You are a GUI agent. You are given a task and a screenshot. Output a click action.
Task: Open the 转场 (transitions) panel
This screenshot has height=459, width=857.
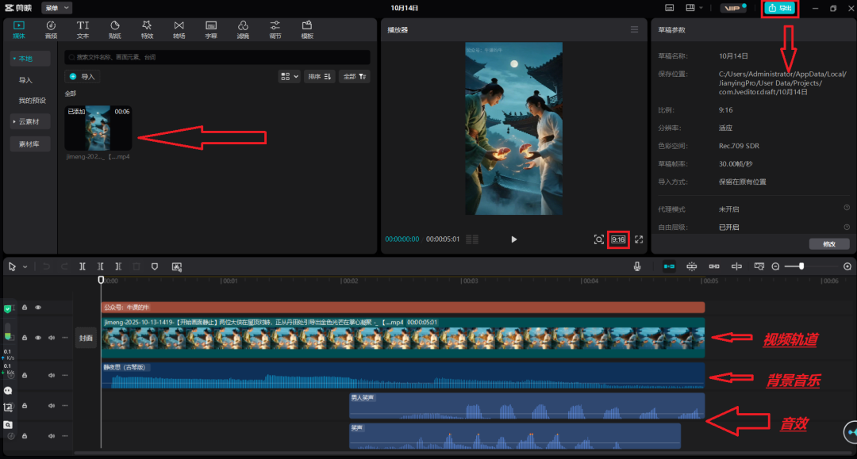(x=179, y=29)
